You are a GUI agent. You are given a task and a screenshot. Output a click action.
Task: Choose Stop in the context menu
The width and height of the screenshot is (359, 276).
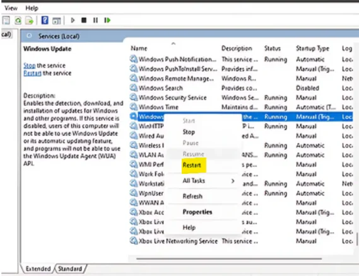189,132
